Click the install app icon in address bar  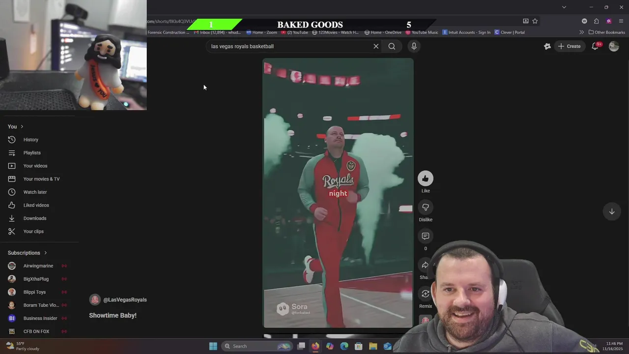click(526, 21)
